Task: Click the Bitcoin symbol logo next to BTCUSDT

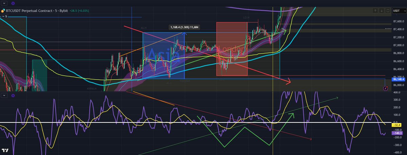Action: pyautogui.click(x=3, y=11)
